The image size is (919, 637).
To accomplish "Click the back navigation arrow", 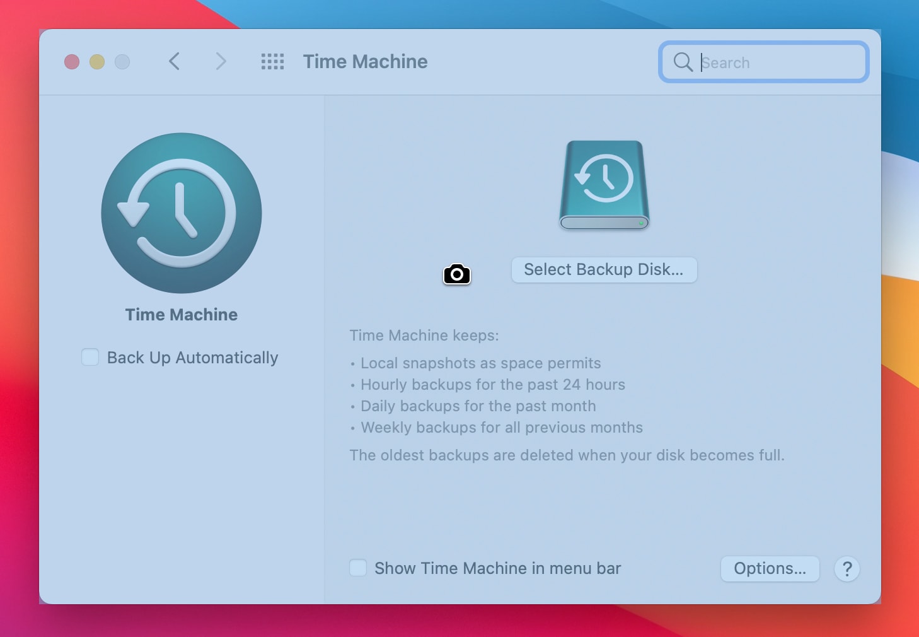I will point(175,62).
